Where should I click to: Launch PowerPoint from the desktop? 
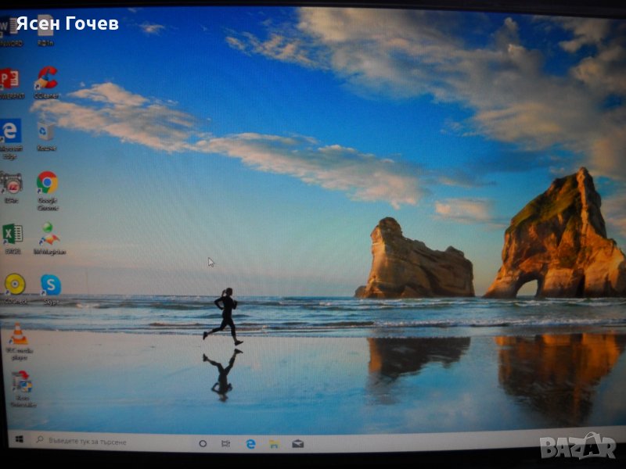pyautogui.click(x=9, y=79)
